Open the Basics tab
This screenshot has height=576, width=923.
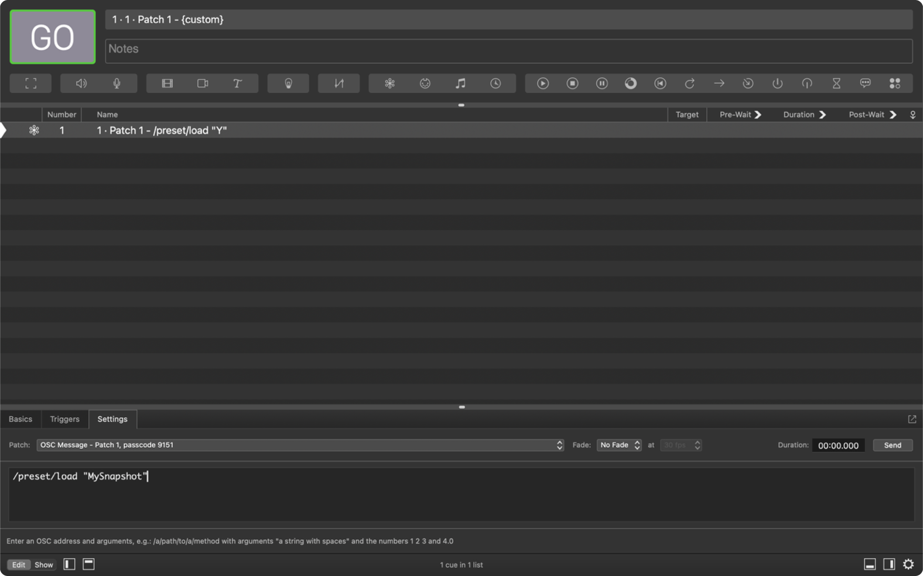[x=20, y=419]
